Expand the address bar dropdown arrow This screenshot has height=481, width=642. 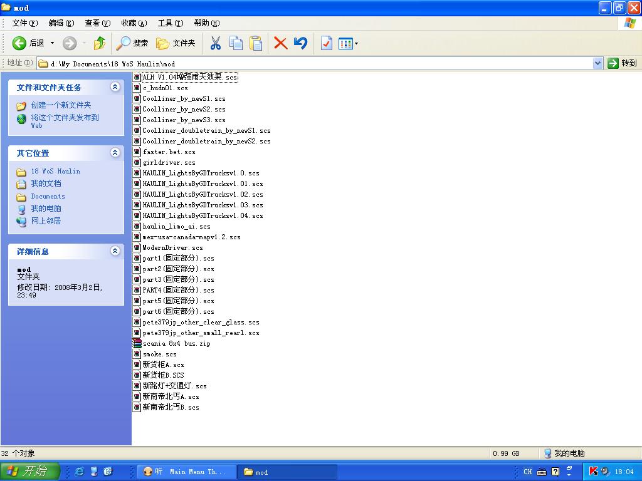click(x=597, y=63)
